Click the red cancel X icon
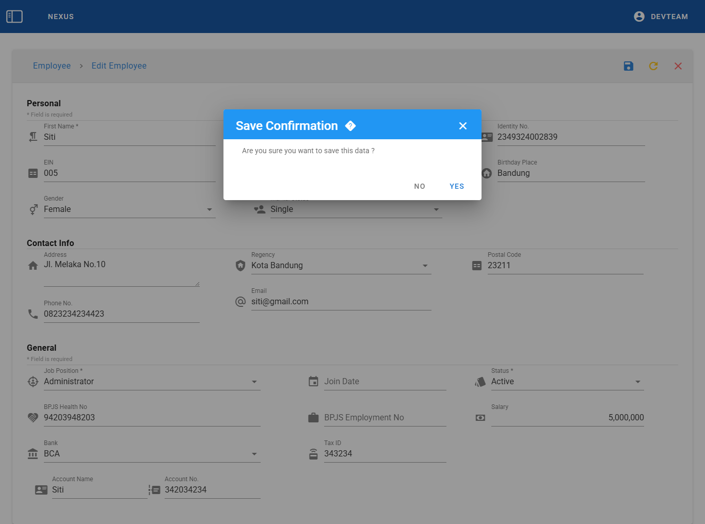 pyautogui.click(x=678, y=66)
